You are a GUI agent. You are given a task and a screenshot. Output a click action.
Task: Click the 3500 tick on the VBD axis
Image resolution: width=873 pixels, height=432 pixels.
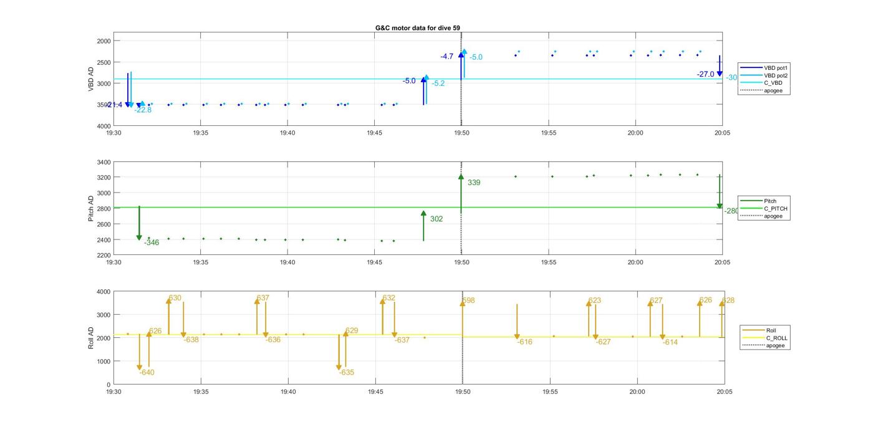[104, 105]
